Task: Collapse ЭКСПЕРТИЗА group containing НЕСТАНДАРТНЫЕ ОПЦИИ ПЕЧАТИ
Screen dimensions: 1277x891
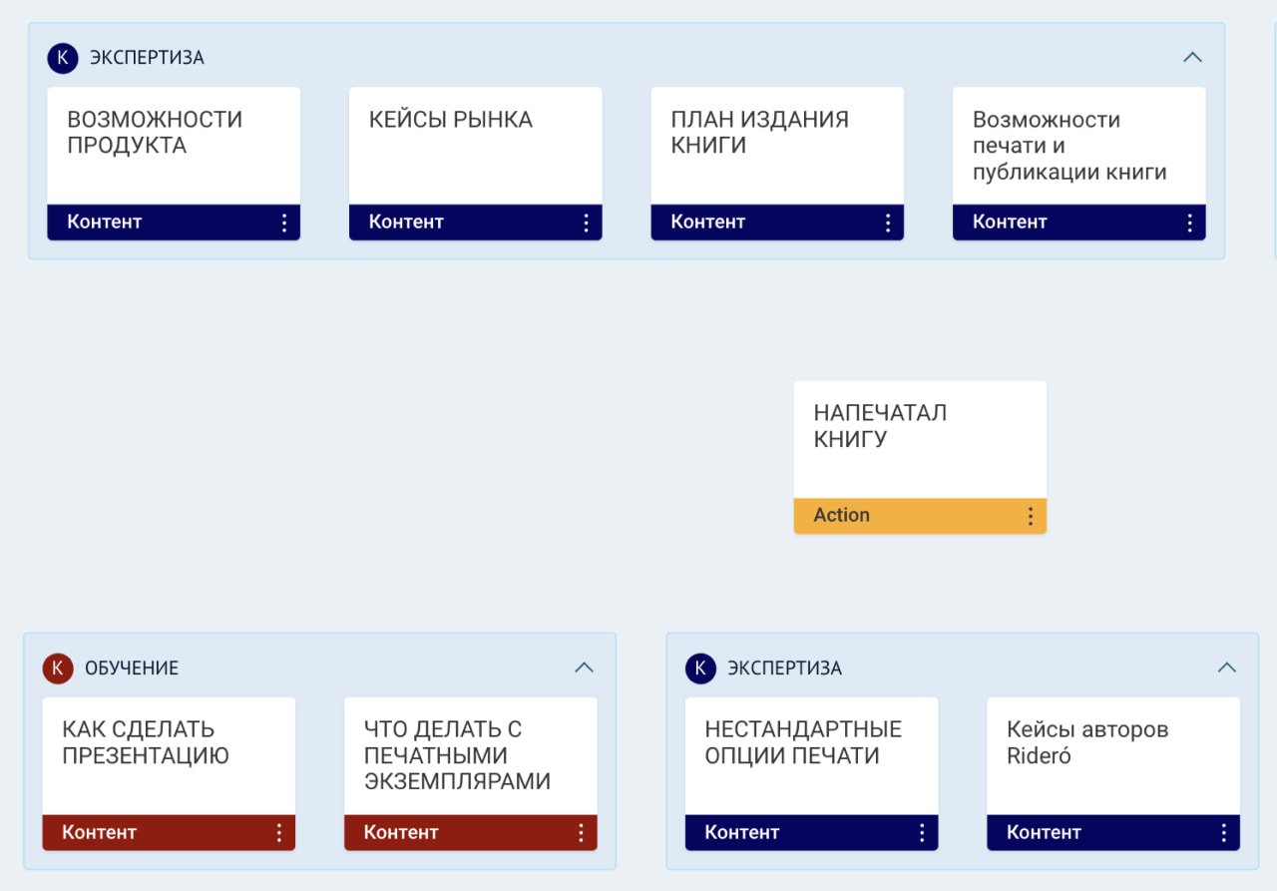Action: 1227,668
